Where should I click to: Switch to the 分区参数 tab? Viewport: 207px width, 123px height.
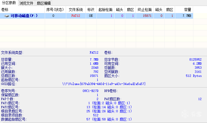[9, 3]
